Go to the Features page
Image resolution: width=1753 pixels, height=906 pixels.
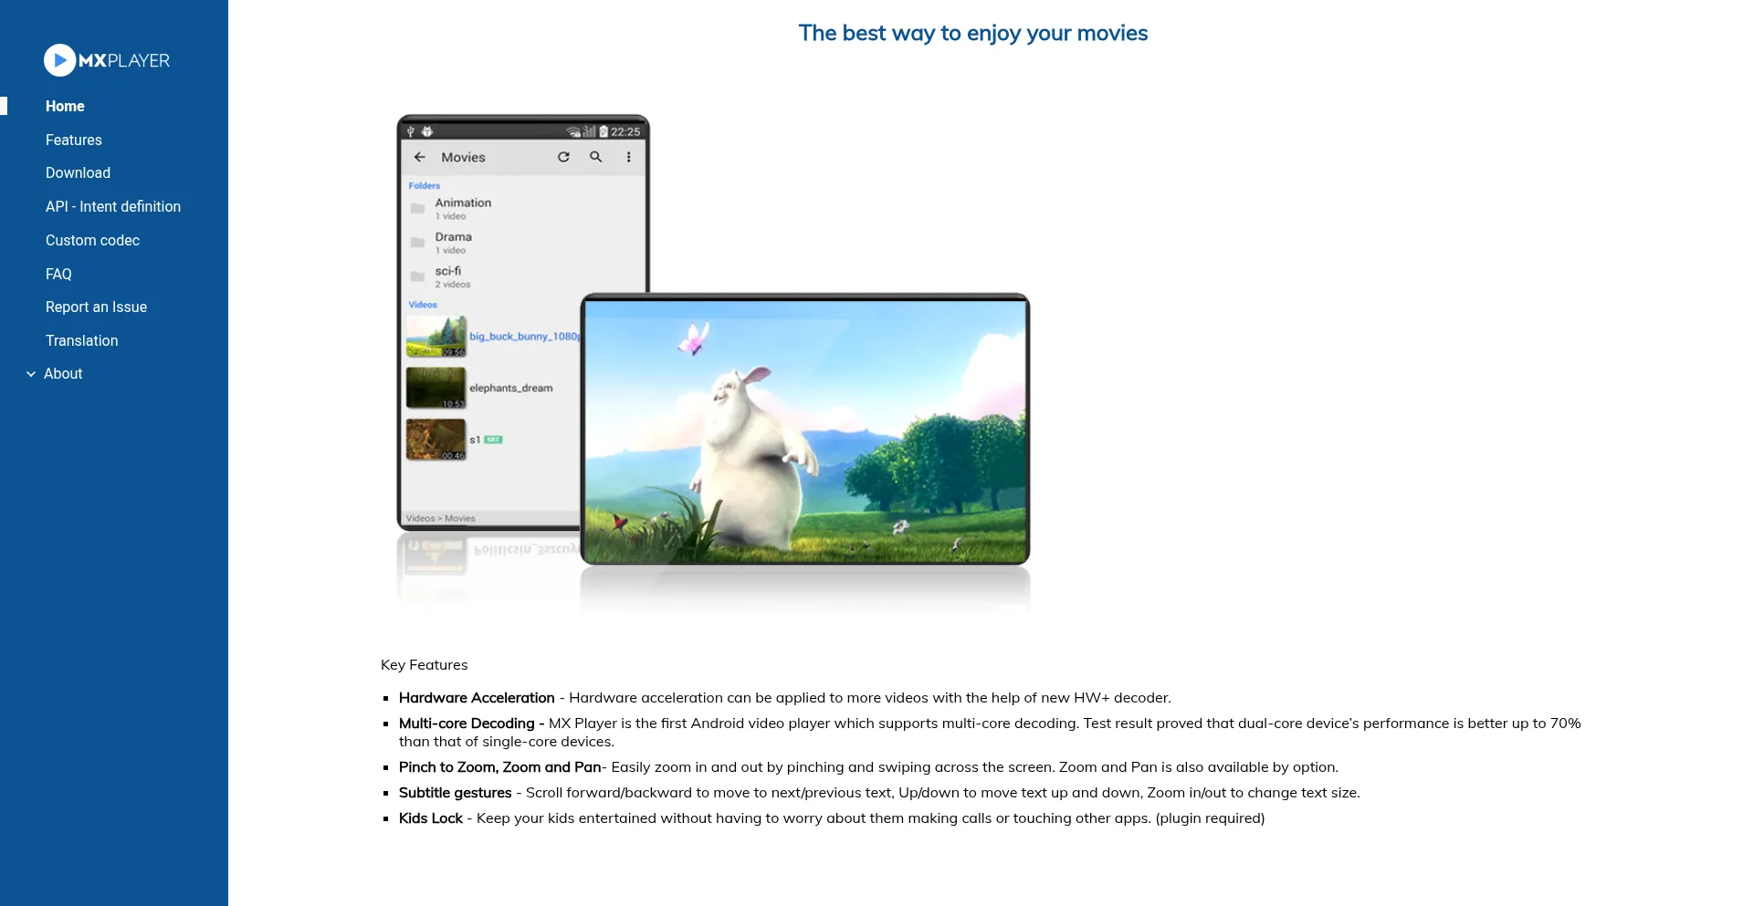(x=74, y=141)
